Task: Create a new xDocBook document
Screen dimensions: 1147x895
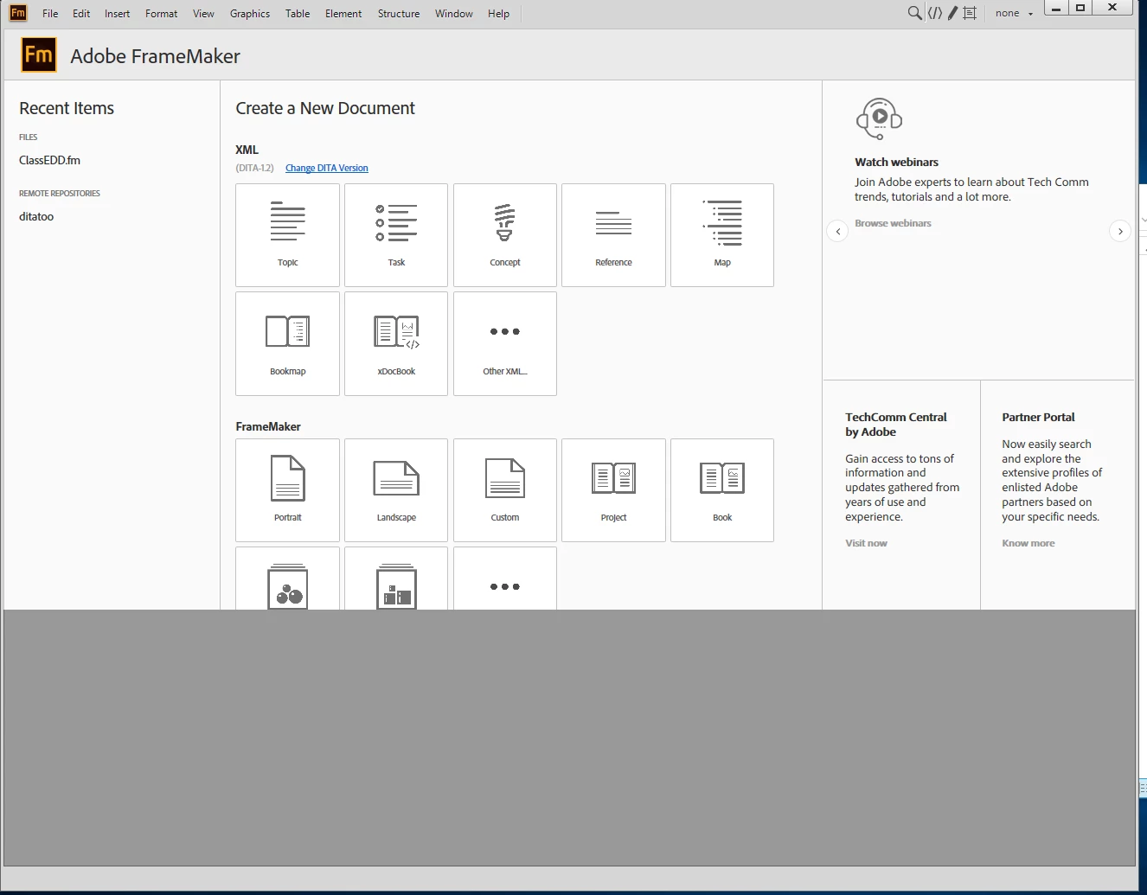Action: coord(396,343)
